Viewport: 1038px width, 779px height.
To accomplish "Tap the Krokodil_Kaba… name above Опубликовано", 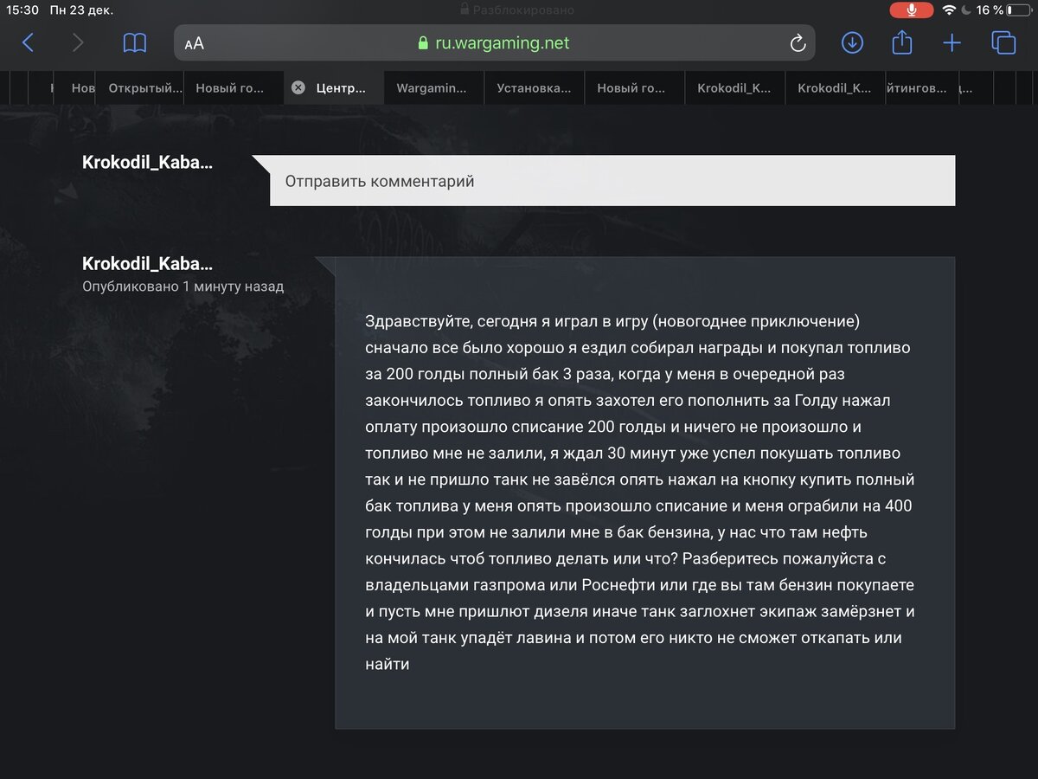I will coord(147,264).
